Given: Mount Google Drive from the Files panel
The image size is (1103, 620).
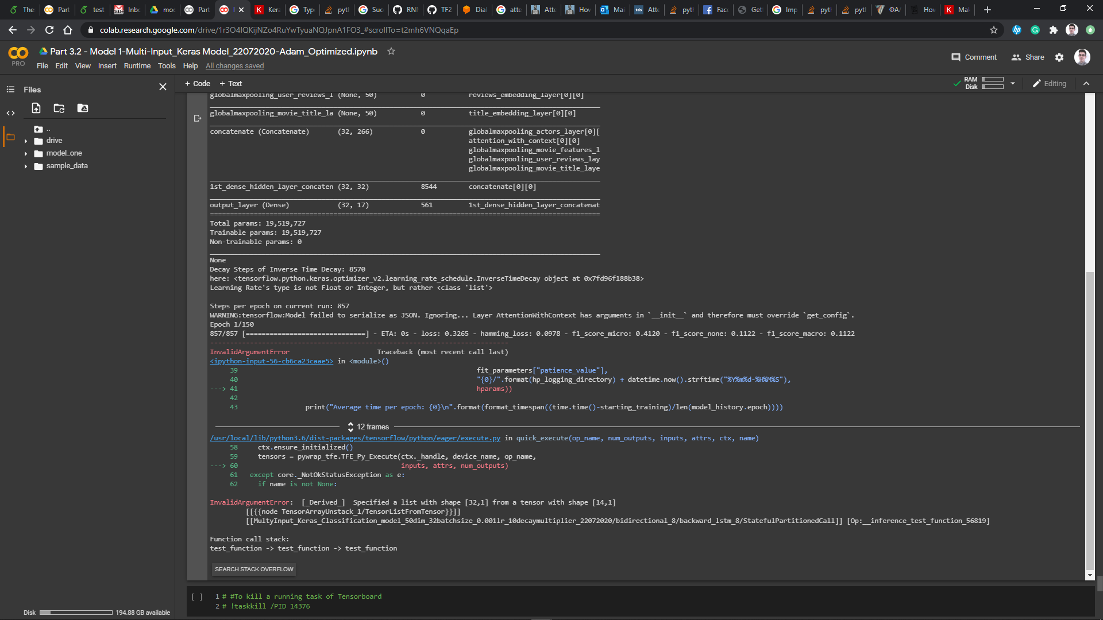Looking at the screenshot, I should click(x=83, y=108).
